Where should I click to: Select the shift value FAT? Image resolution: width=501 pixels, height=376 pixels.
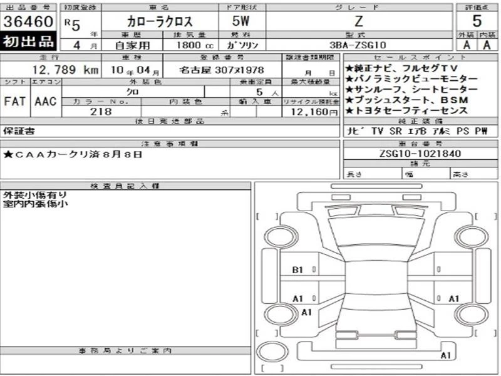(x=14, y=102)
